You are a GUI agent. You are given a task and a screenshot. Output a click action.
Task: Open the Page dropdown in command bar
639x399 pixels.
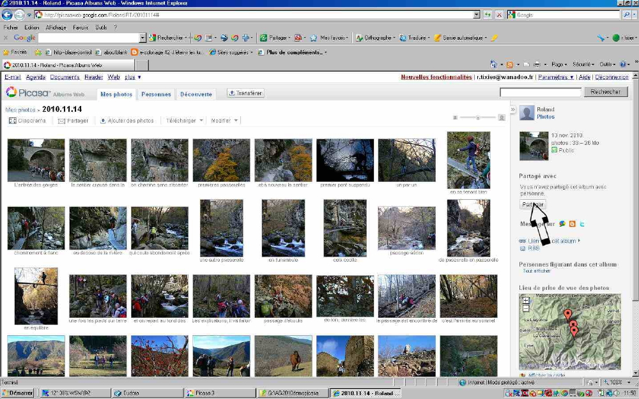559,64
